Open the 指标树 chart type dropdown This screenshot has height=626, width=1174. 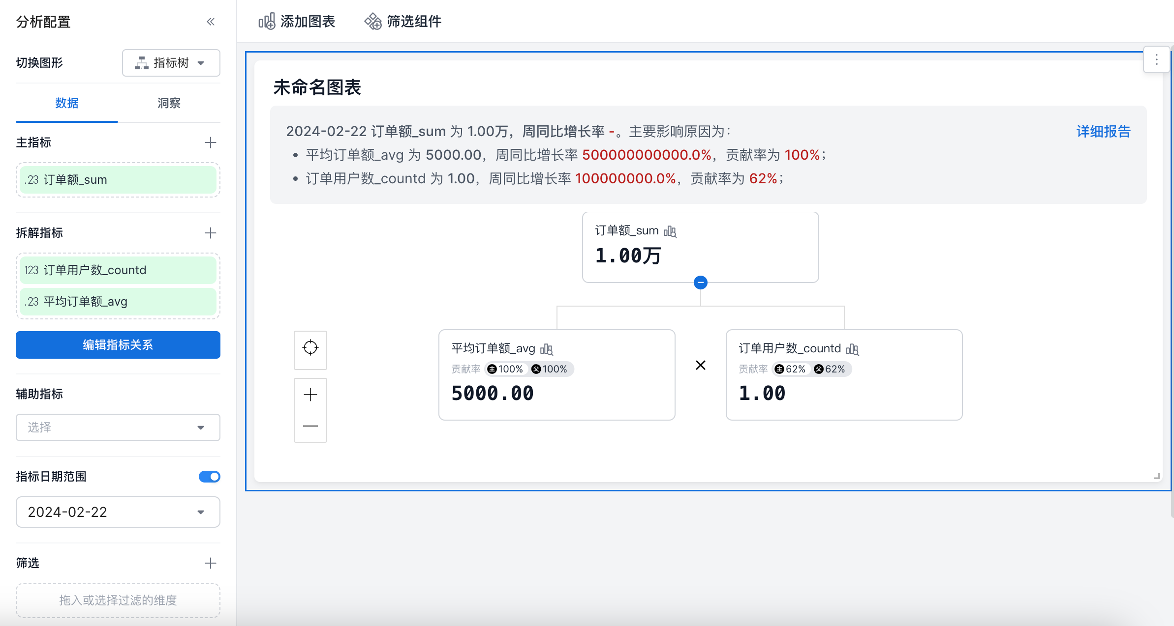(x=171, y=63)
